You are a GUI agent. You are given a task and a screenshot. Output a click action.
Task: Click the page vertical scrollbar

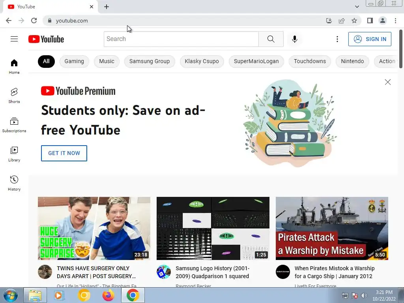[401, 49]
